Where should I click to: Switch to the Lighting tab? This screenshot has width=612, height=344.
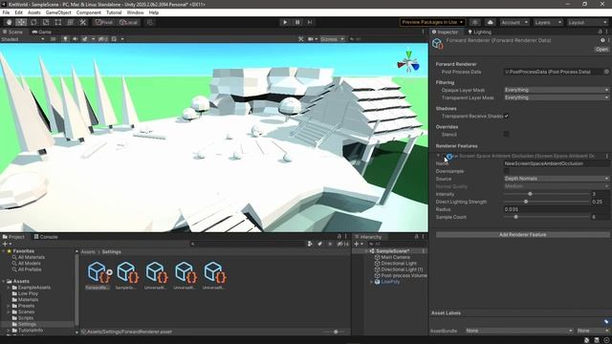pyautogui.click(x=479, y=32)
